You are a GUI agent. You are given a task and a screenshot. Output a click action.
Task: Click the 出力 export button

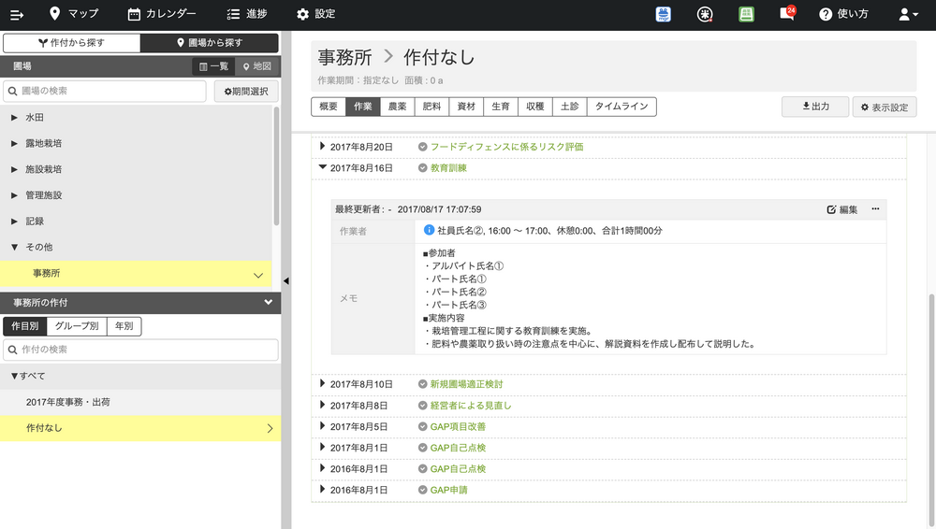815,107
